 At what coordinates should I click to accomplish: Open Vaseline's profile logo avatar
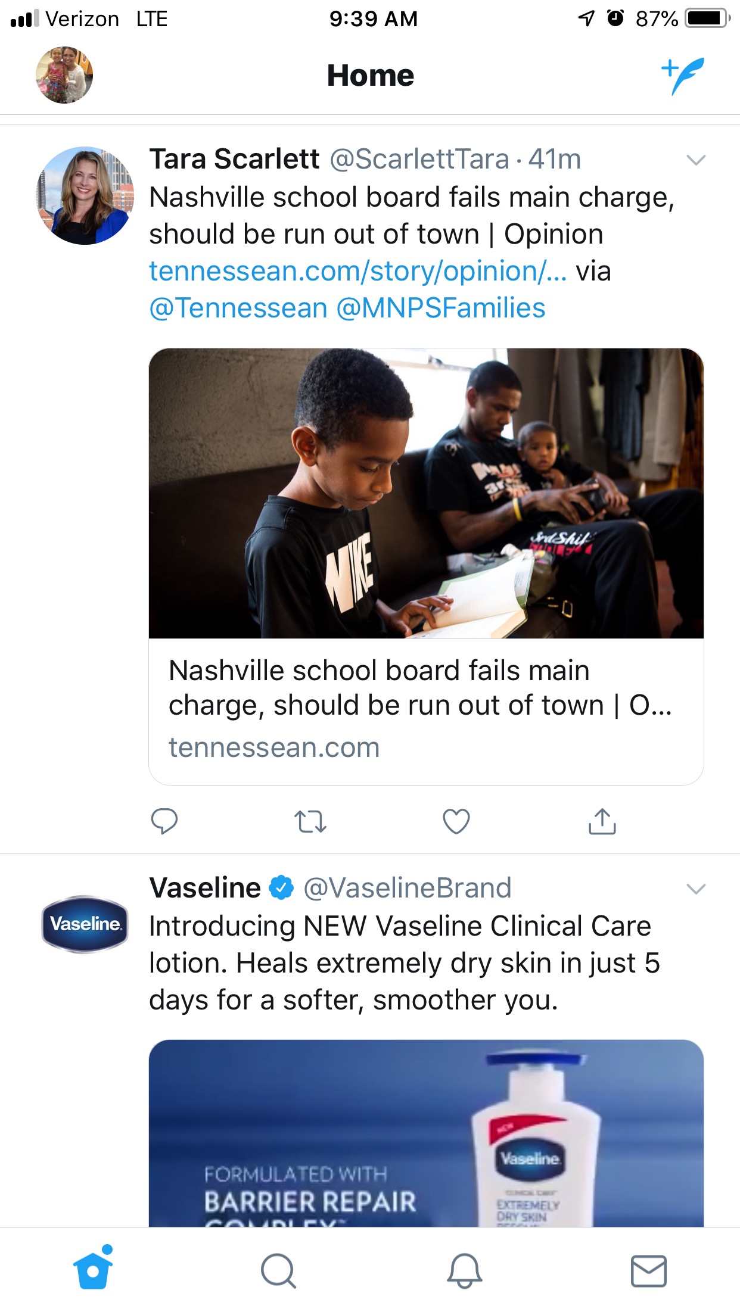tap(85, 924)
